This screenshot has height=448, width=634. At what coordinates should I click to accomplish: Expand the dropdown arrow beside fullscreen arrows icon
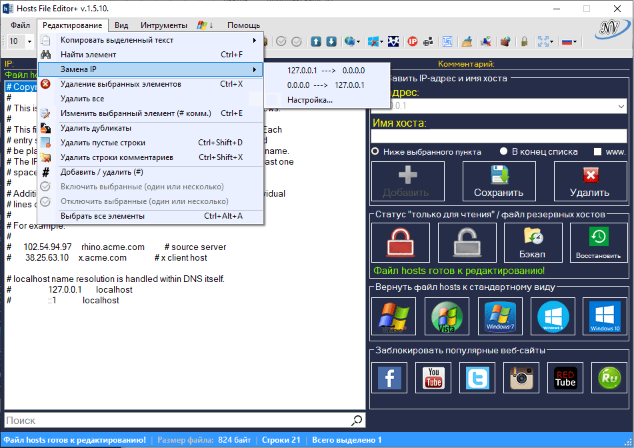[551, 41]
